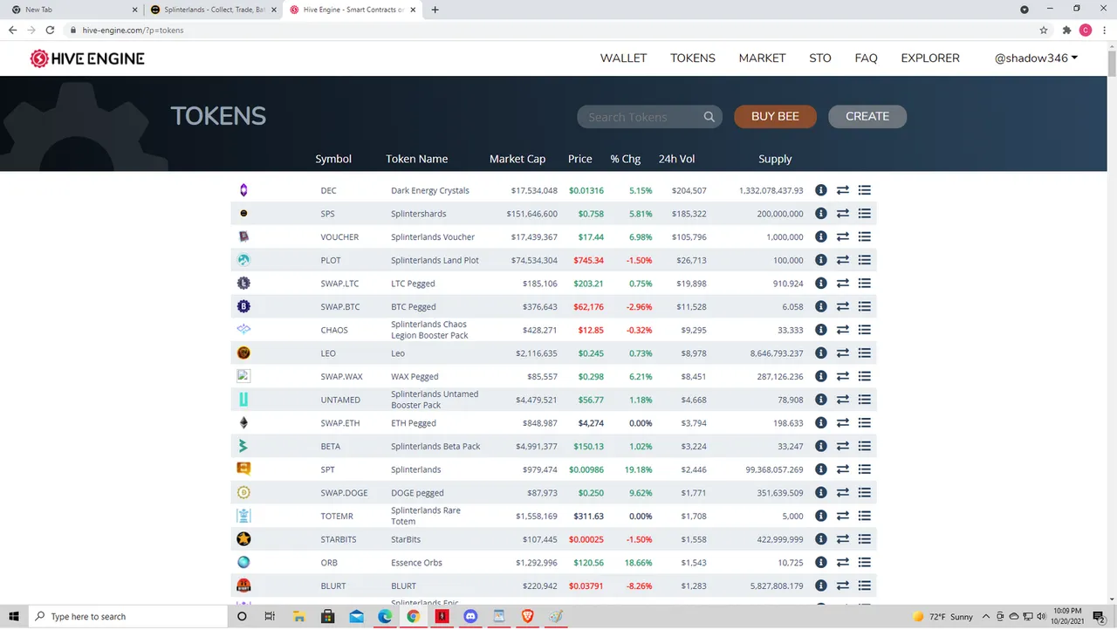Open list icon for SWAP.WAX row
Screen dimensions: 1117x630
click(865, 376)
